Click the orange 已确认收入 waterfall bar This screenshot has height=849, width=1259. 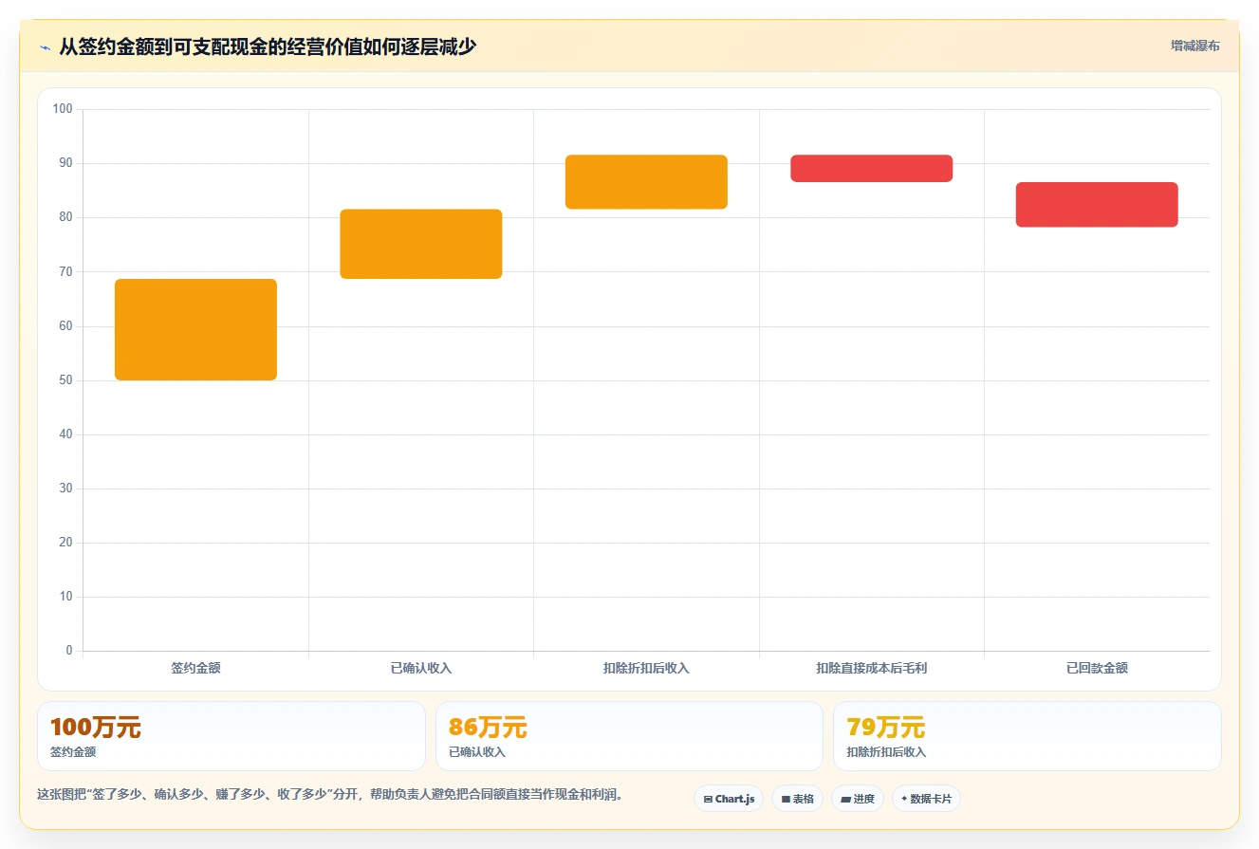coord(421,244)
